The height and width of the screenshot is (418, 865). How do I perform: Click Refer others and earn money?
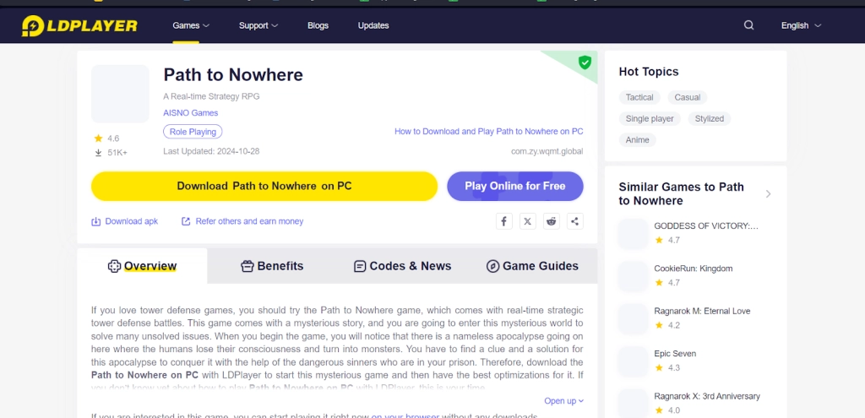click(249, 221)
